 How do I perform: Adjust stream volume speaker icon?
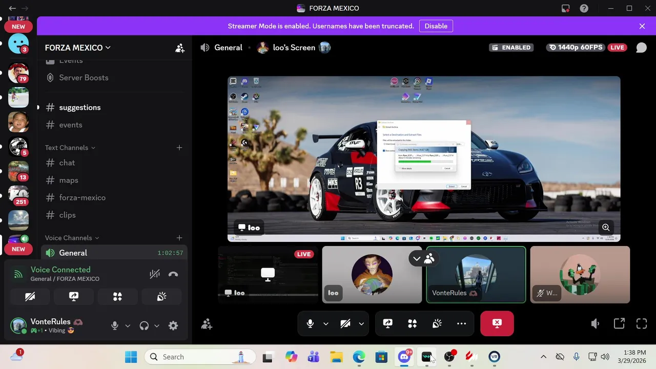tap(594, 324)
